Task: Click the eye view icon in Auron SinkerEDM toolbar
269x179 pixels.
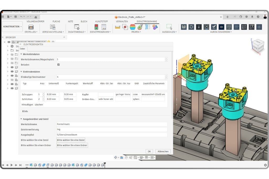Action: click(221, 27)
